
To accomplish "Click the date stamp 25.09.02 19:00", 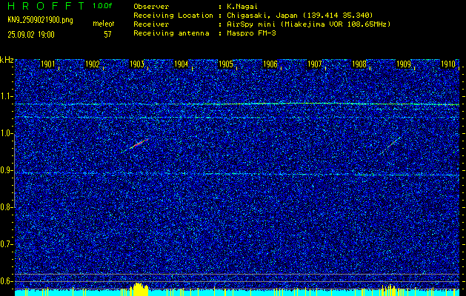I will click(31, 35).
